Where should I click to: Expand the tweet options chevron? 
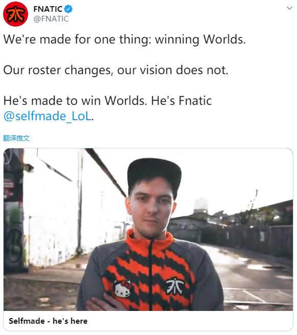point(289,8)
